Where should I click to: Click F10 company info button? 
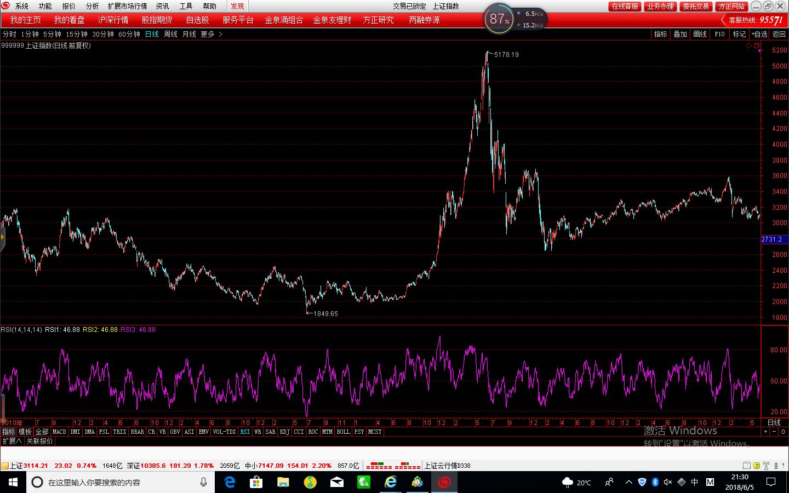point(719,34)
